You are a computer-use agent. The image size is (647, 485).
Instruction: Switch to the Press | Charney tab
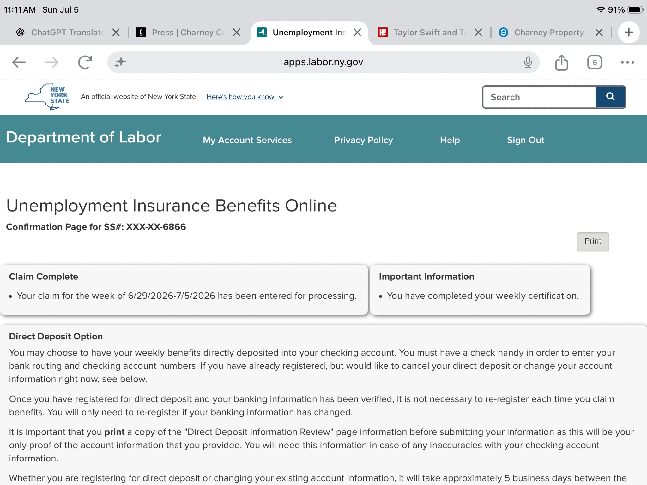pos(188,33)
